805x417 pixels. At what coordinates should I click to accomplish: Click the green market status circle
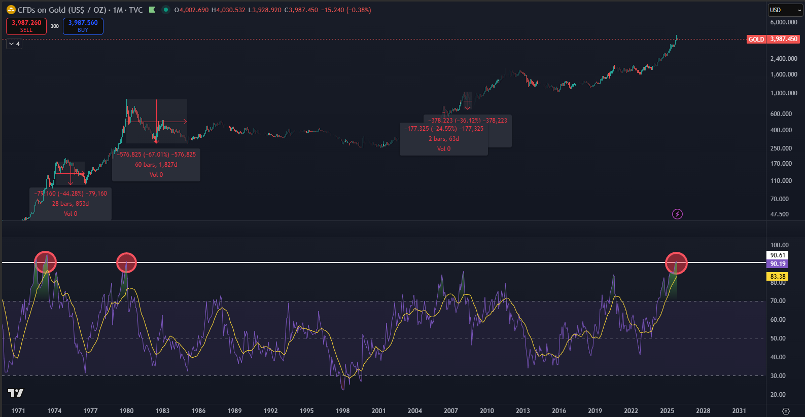(166, 10)
